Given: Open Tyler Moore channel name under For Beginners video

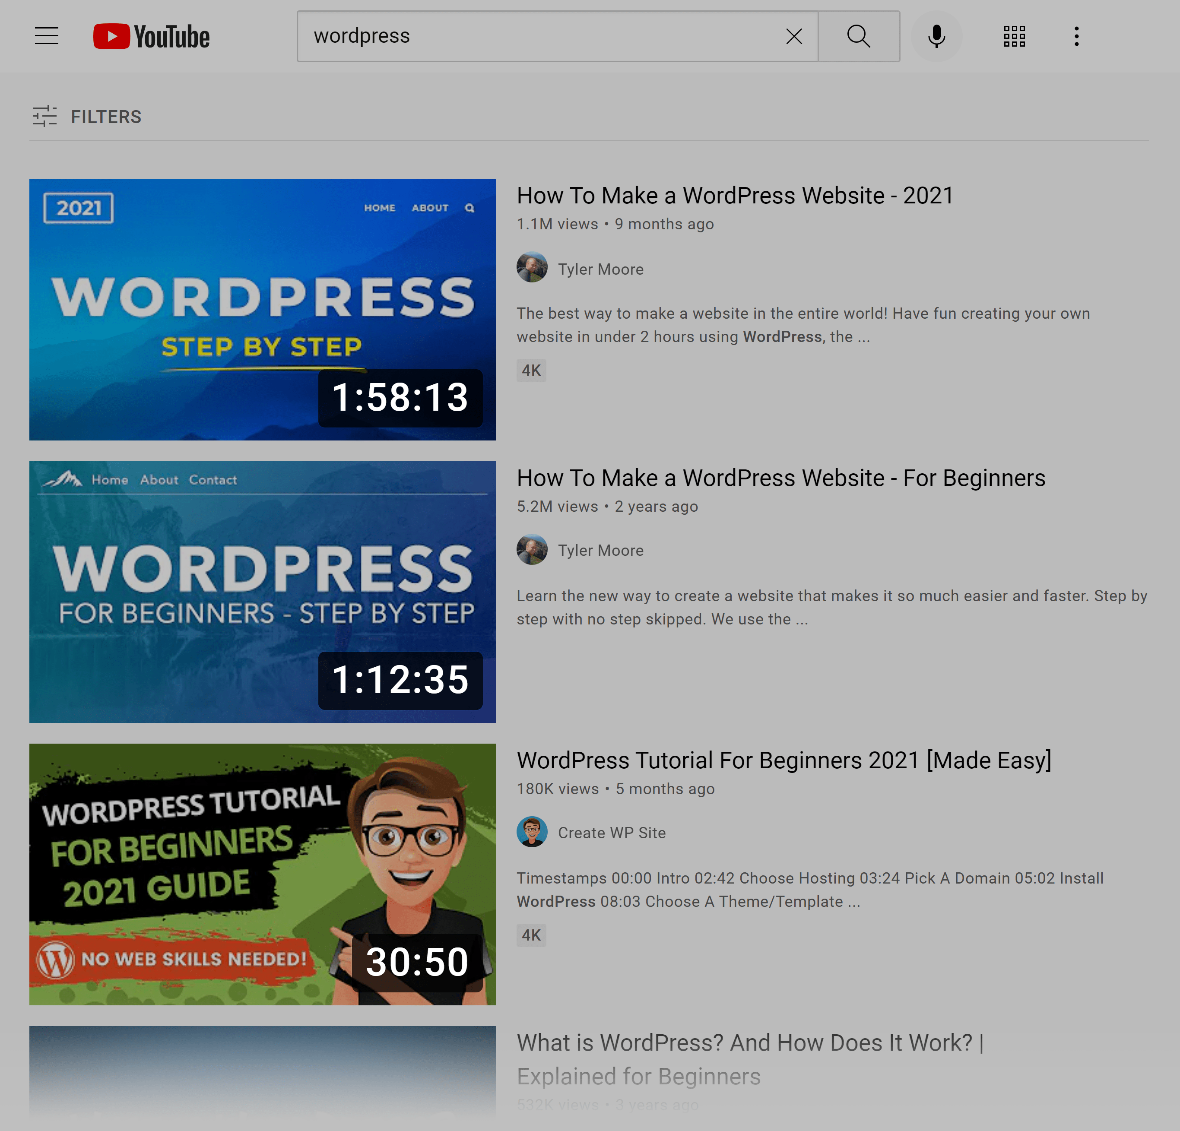Looking at the screenshot, I should 600,550.
